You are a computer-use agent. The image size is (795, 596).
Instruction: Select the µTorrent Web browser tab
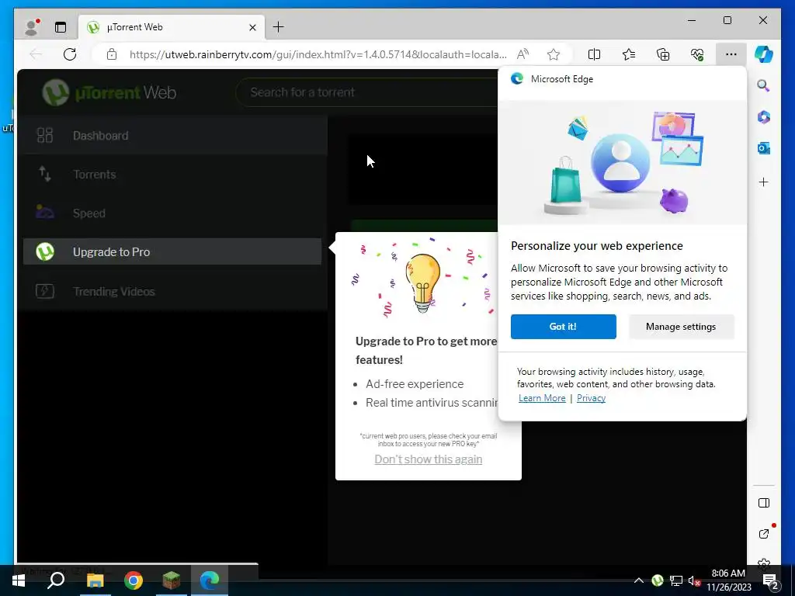coord(172,27)
